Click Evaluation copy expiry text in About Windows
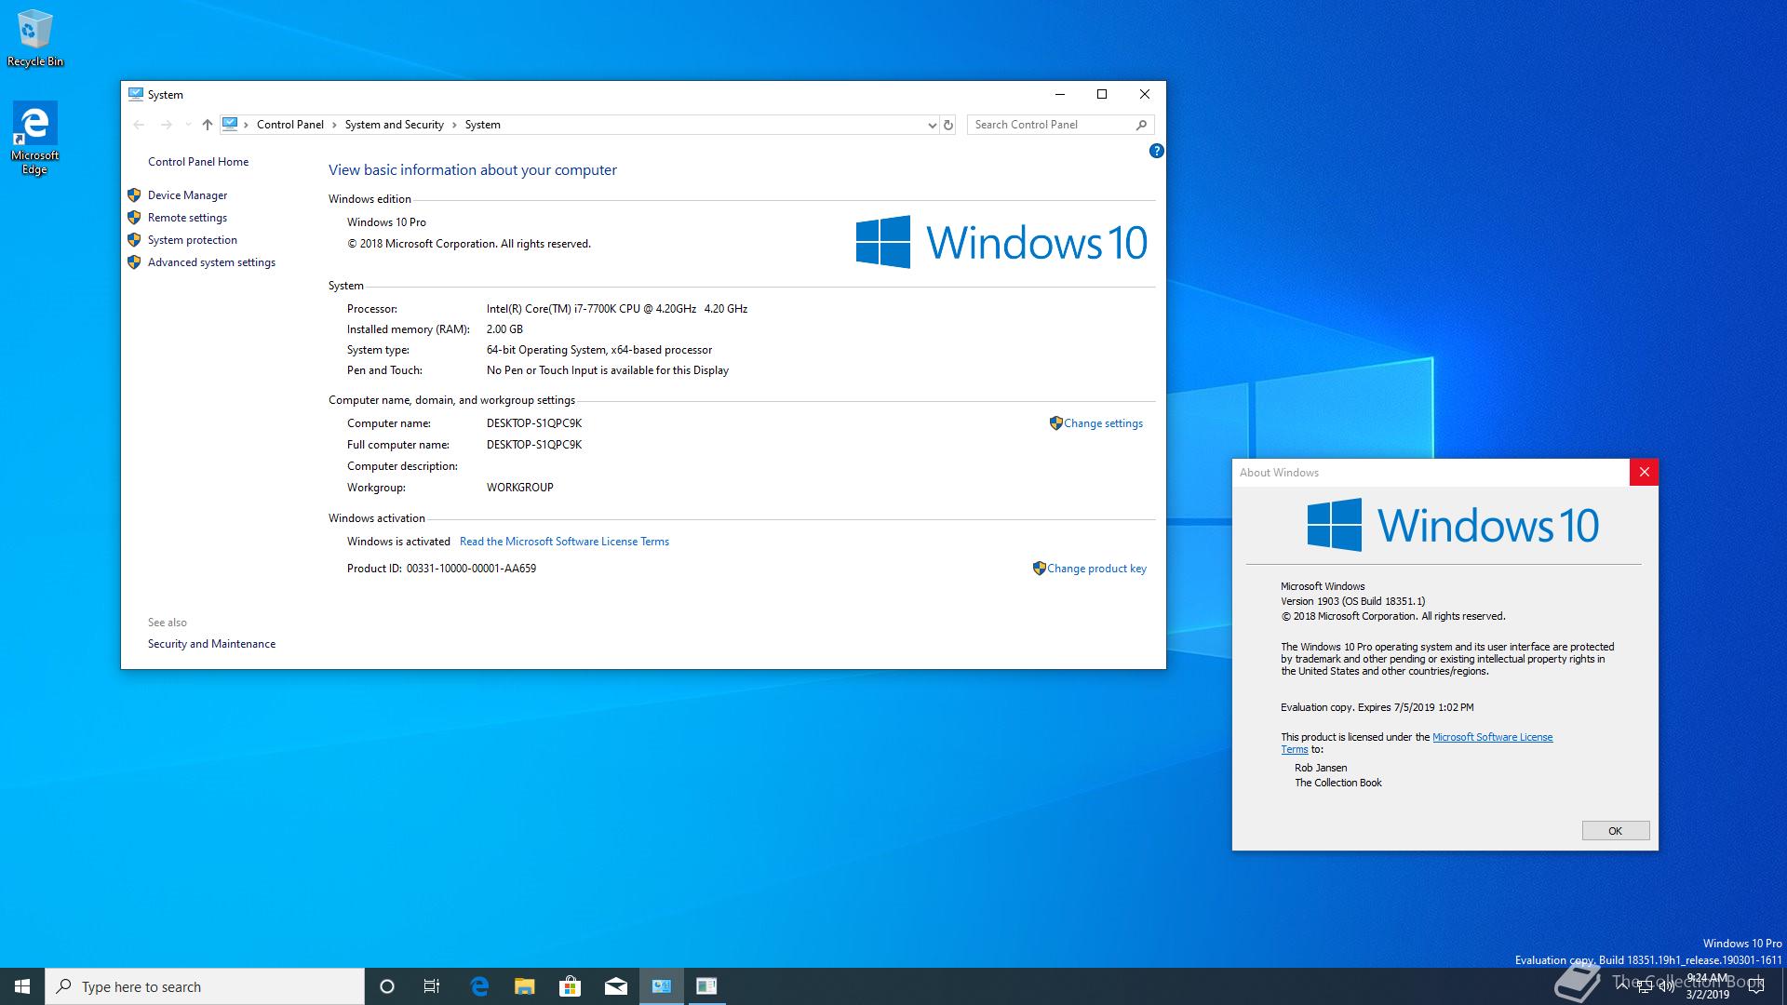This screenshot has height=1005, width=1787. click(1377, 707)
